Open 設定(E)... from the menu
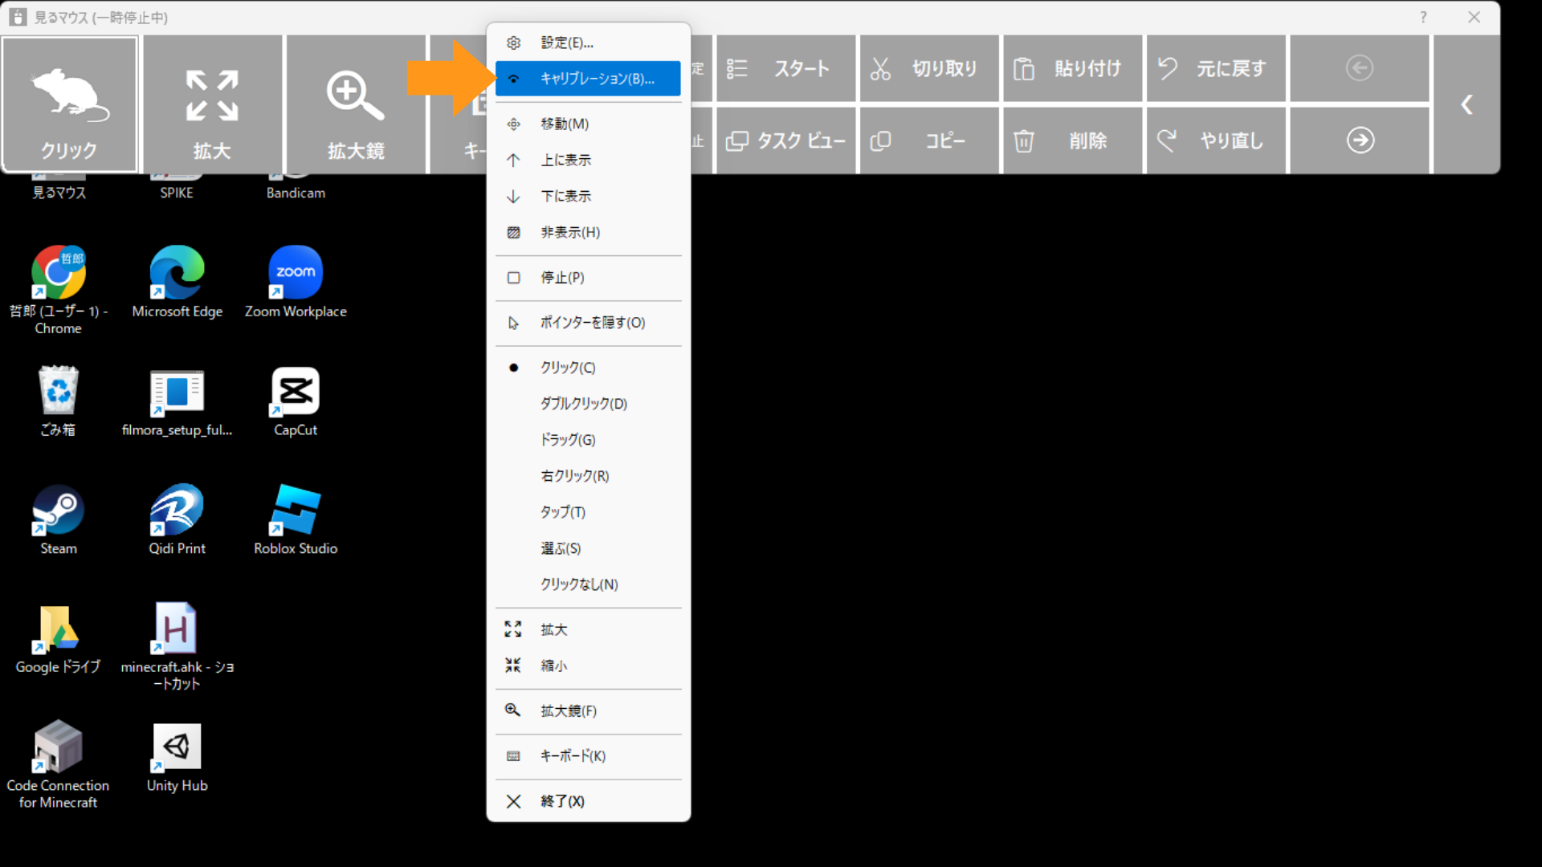1542x867 pixels. (567, 43)
